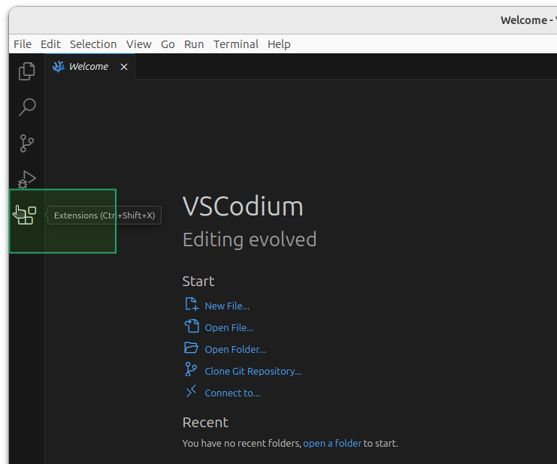Viewport: 557px width, 464px height.
Task: Open the File menu
Action: tap(23, 44)
